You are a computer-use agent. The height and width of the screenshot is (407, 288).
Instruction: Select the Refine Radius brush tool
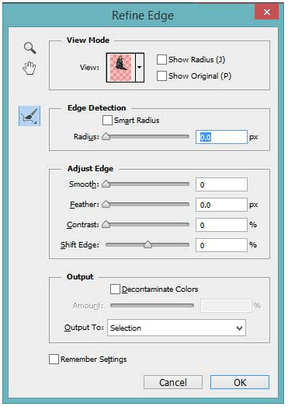tap(29, 116)
